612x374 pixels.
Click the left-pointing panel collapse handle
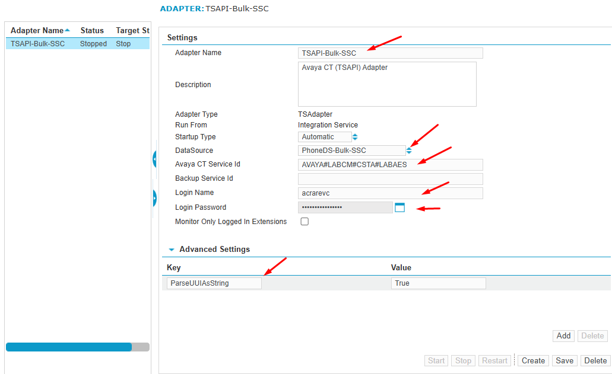154,159
